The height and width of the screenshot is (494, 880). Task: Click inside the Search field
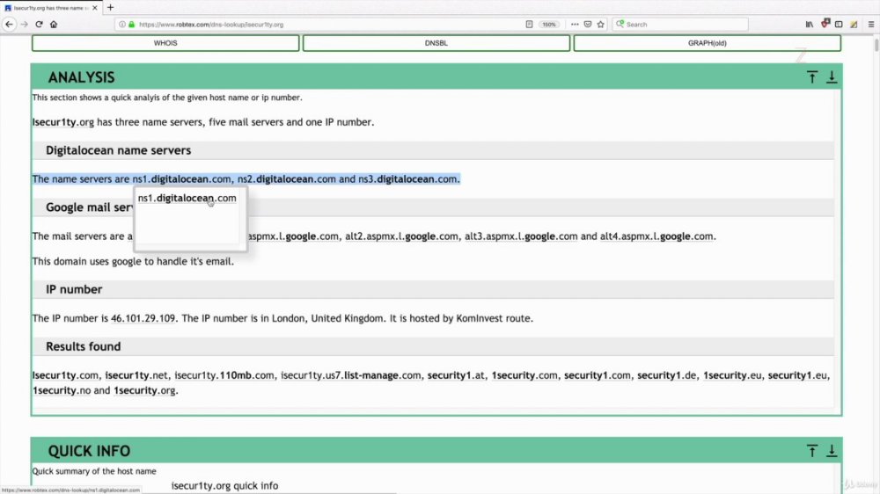[680, 24]
